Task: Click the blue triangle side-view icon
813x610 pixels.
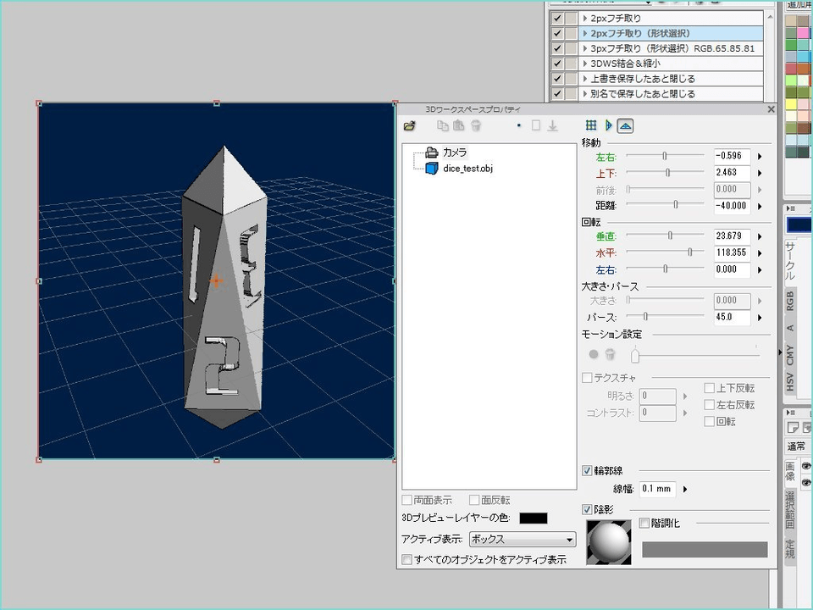Action: click(x=608, y=126)
